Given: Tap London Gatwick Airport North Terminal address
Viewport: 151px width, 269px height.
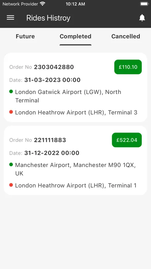Looking at the screenshot, I should (68, 96).
